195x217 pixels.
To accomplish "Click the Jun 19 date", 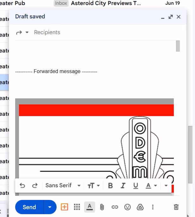I will click(x=173, y=3).
